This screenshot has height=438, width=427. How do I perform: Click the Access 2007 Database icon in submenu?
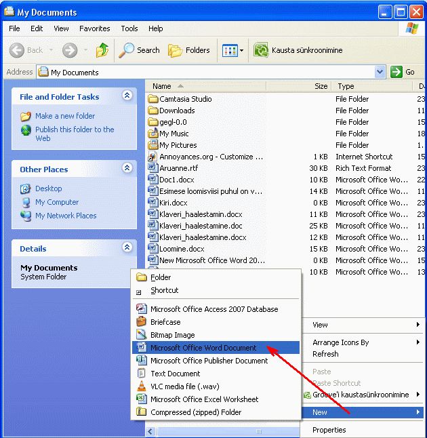pos(141,309)
